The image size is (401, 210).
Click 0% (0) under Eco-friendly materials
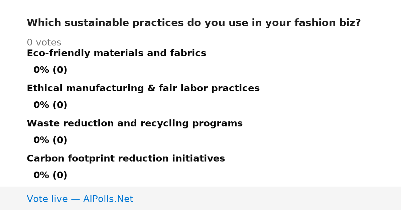tap(50, 70)
